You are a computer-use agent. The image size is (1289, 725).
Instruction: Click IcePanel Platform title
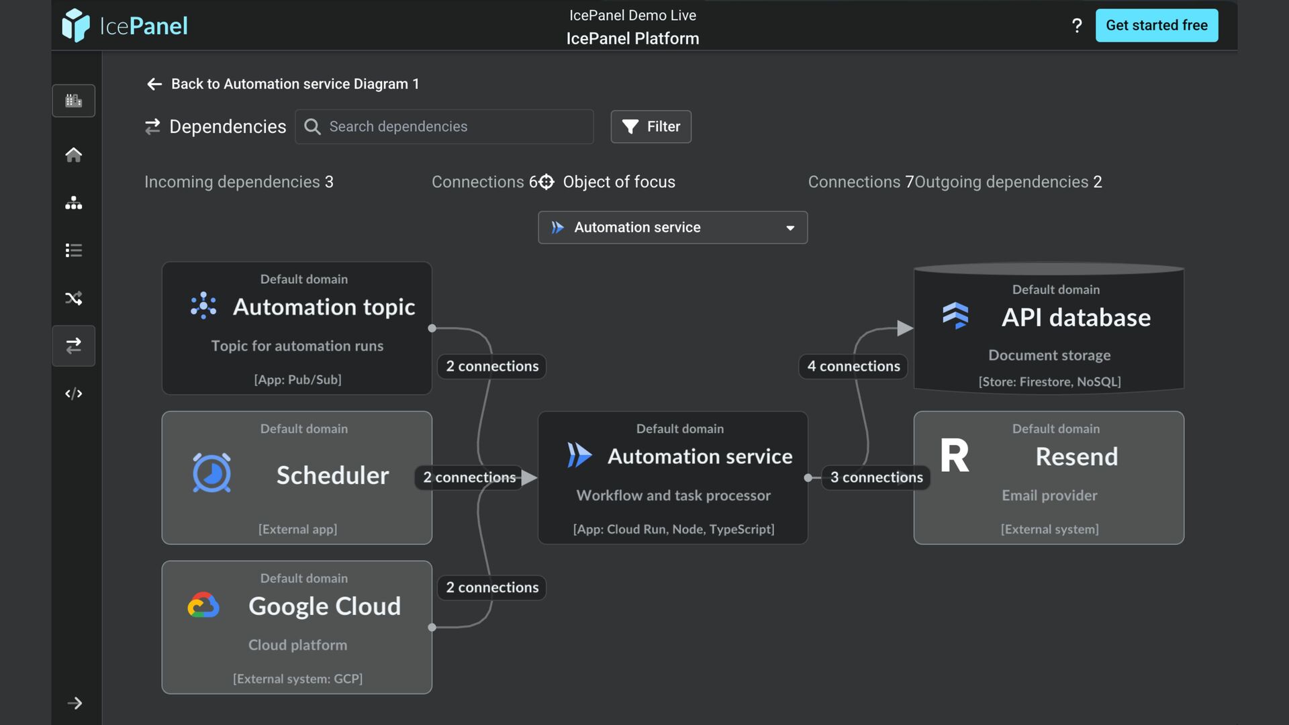(x=632, y=38)
